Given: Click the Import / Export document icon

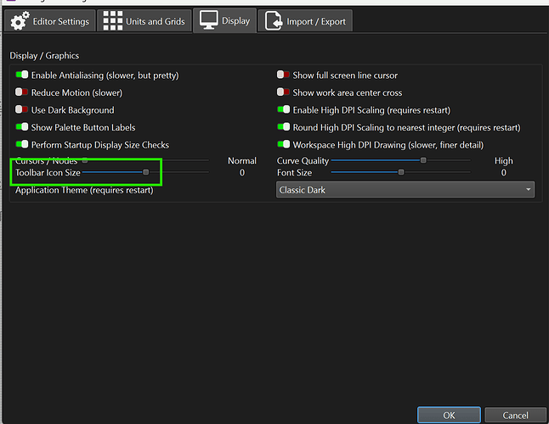Looking at the screenshot, I should coord(274,21).
